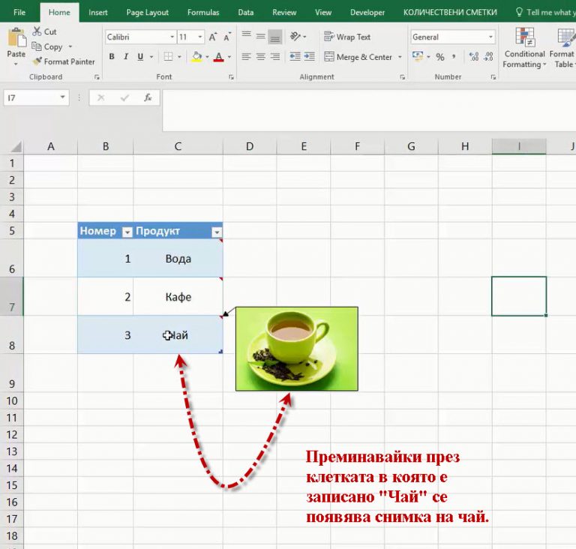Open the Продукт column filter dropdown
The width and height of the screenshot is (576, 549).
(x=217, y=232)
